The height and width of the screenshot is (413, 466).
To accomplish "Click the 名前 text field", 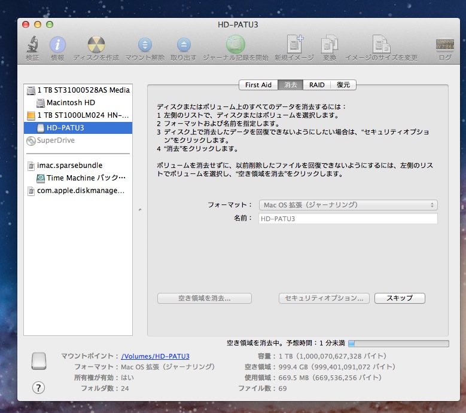I will [x=348, y=219].
